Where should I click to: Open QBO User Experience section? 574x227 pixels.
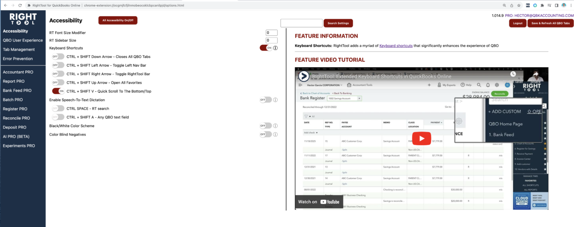click(x=23, y=40)
